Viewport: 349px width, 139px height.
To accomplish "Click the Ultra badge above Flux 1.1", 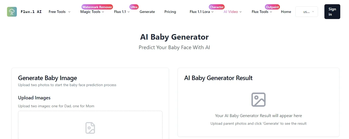I will (134, 7).
